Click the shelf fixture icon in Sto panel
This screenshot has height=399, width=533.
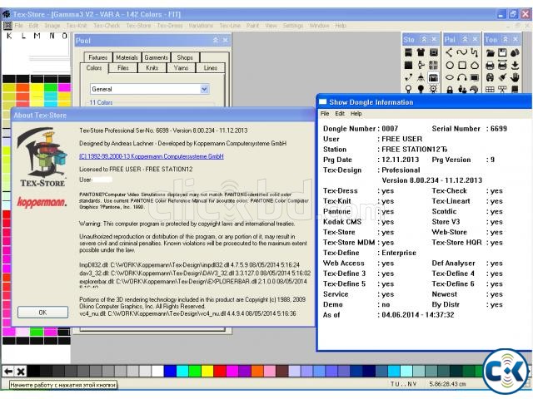[409, 52]
